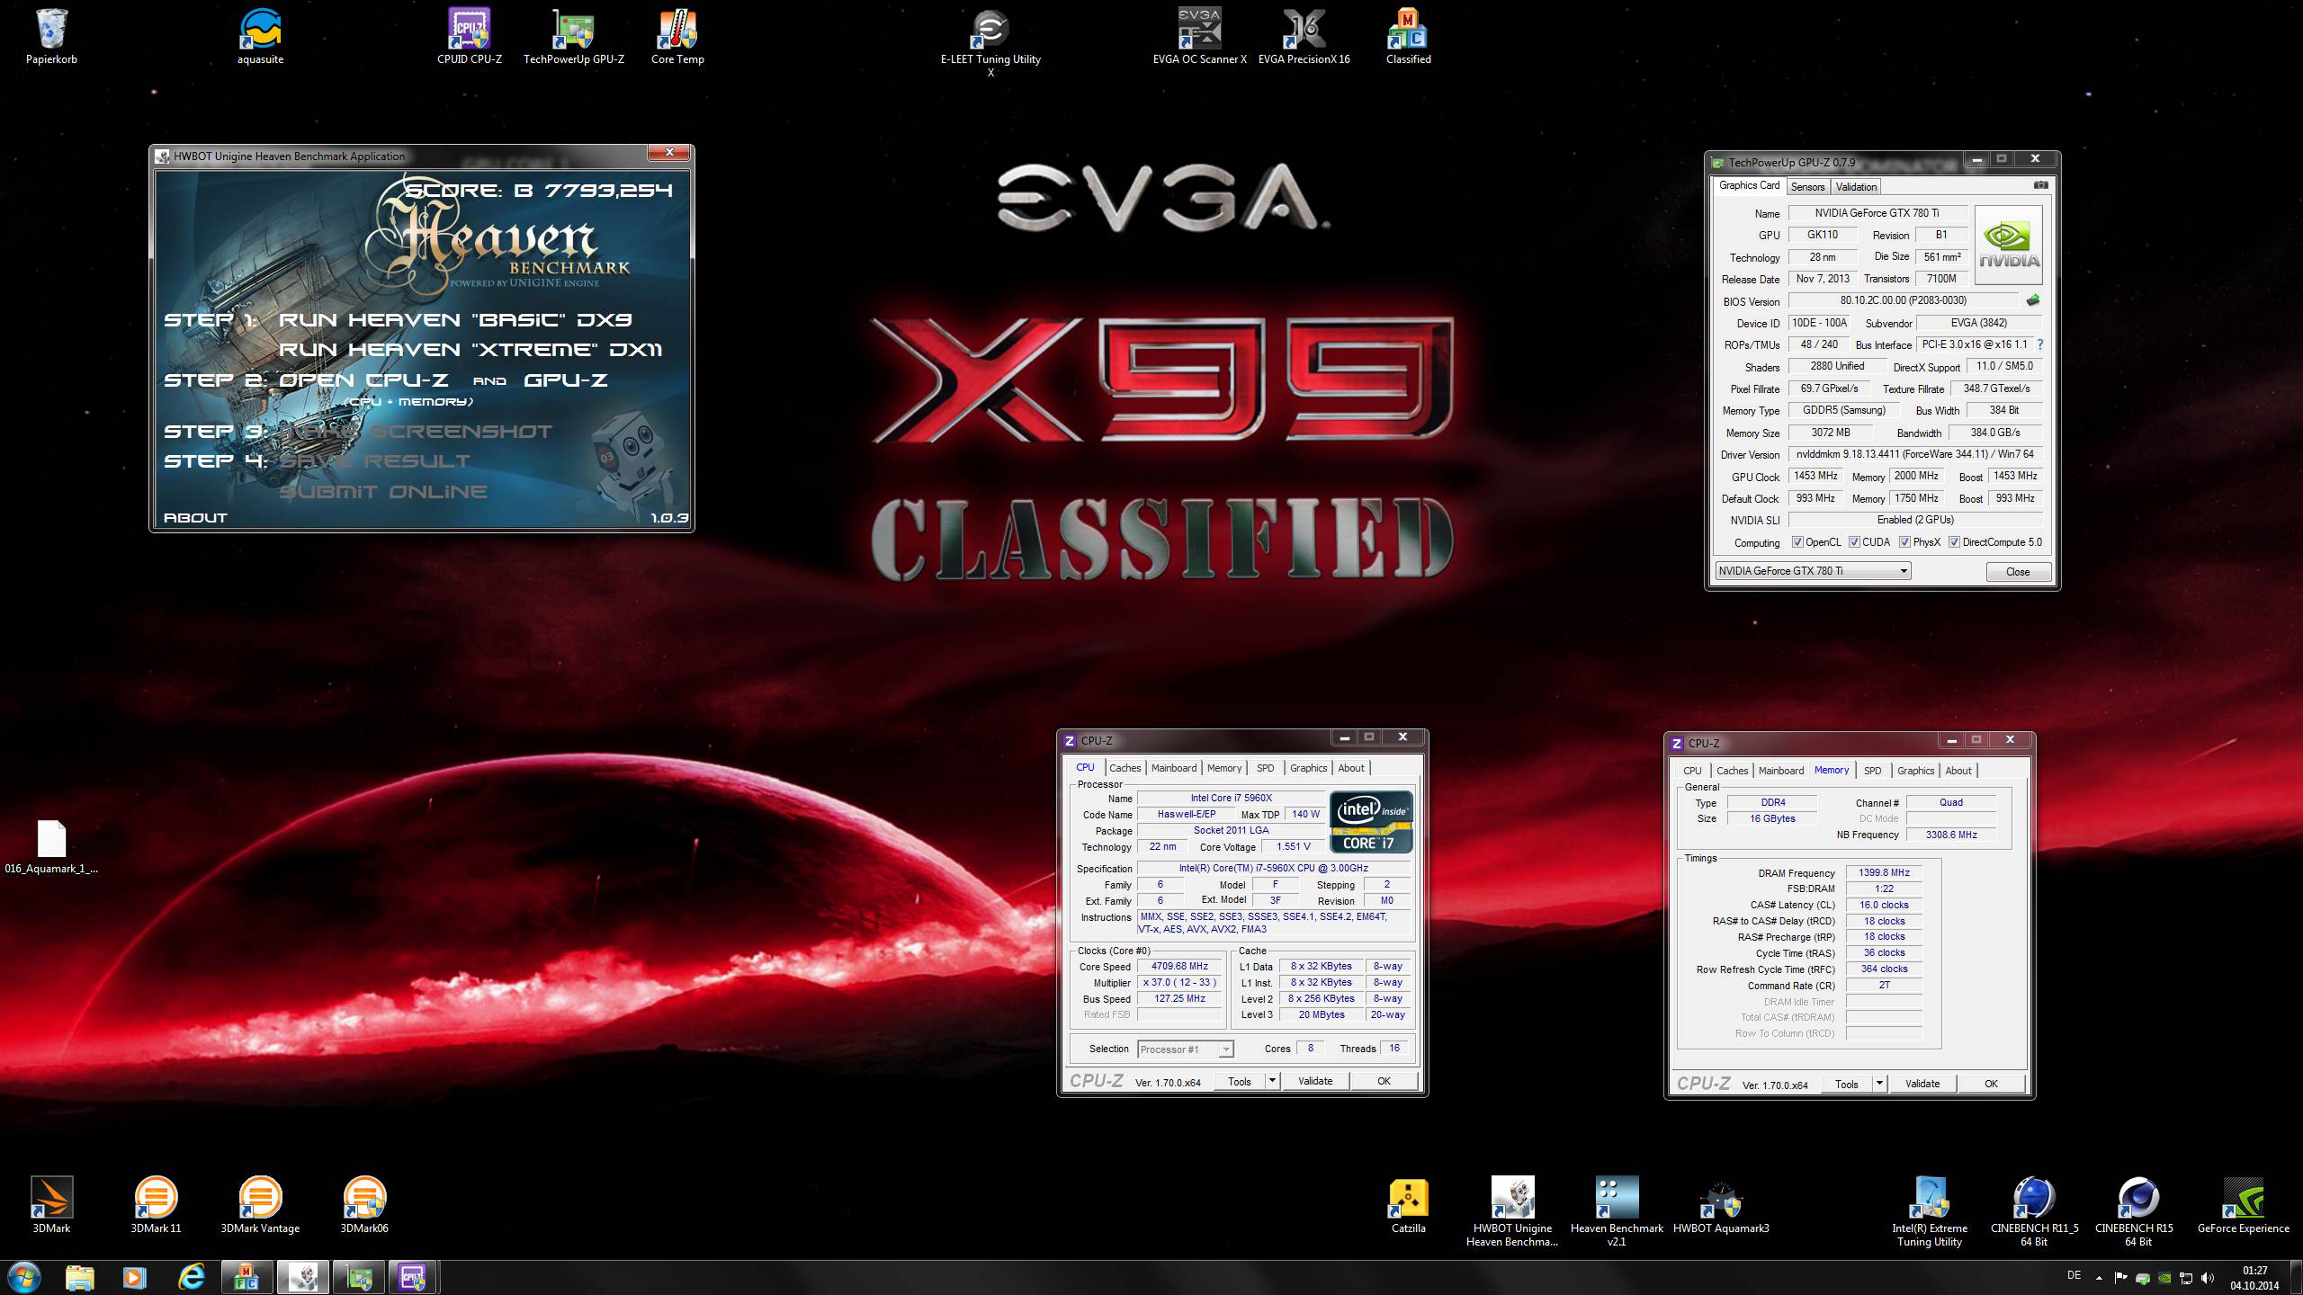Viewport: 2303px width, 1295px height.
Task: Expand Tools arrow in CPU-Z Memory window
Action: point(1879,1084)
